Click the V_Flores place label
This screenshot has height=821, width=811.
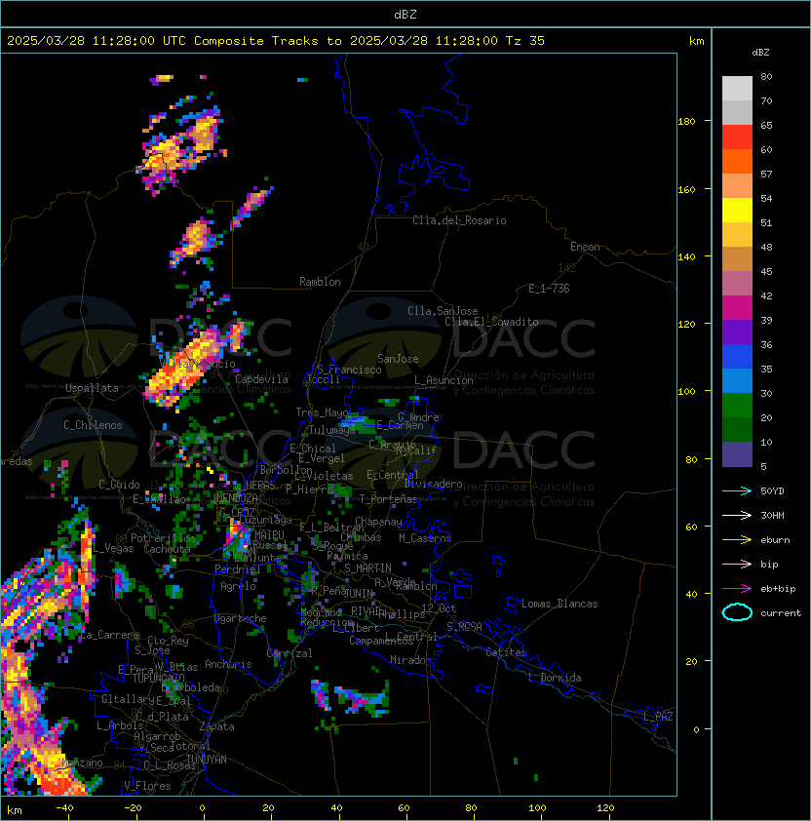point(147,786)
